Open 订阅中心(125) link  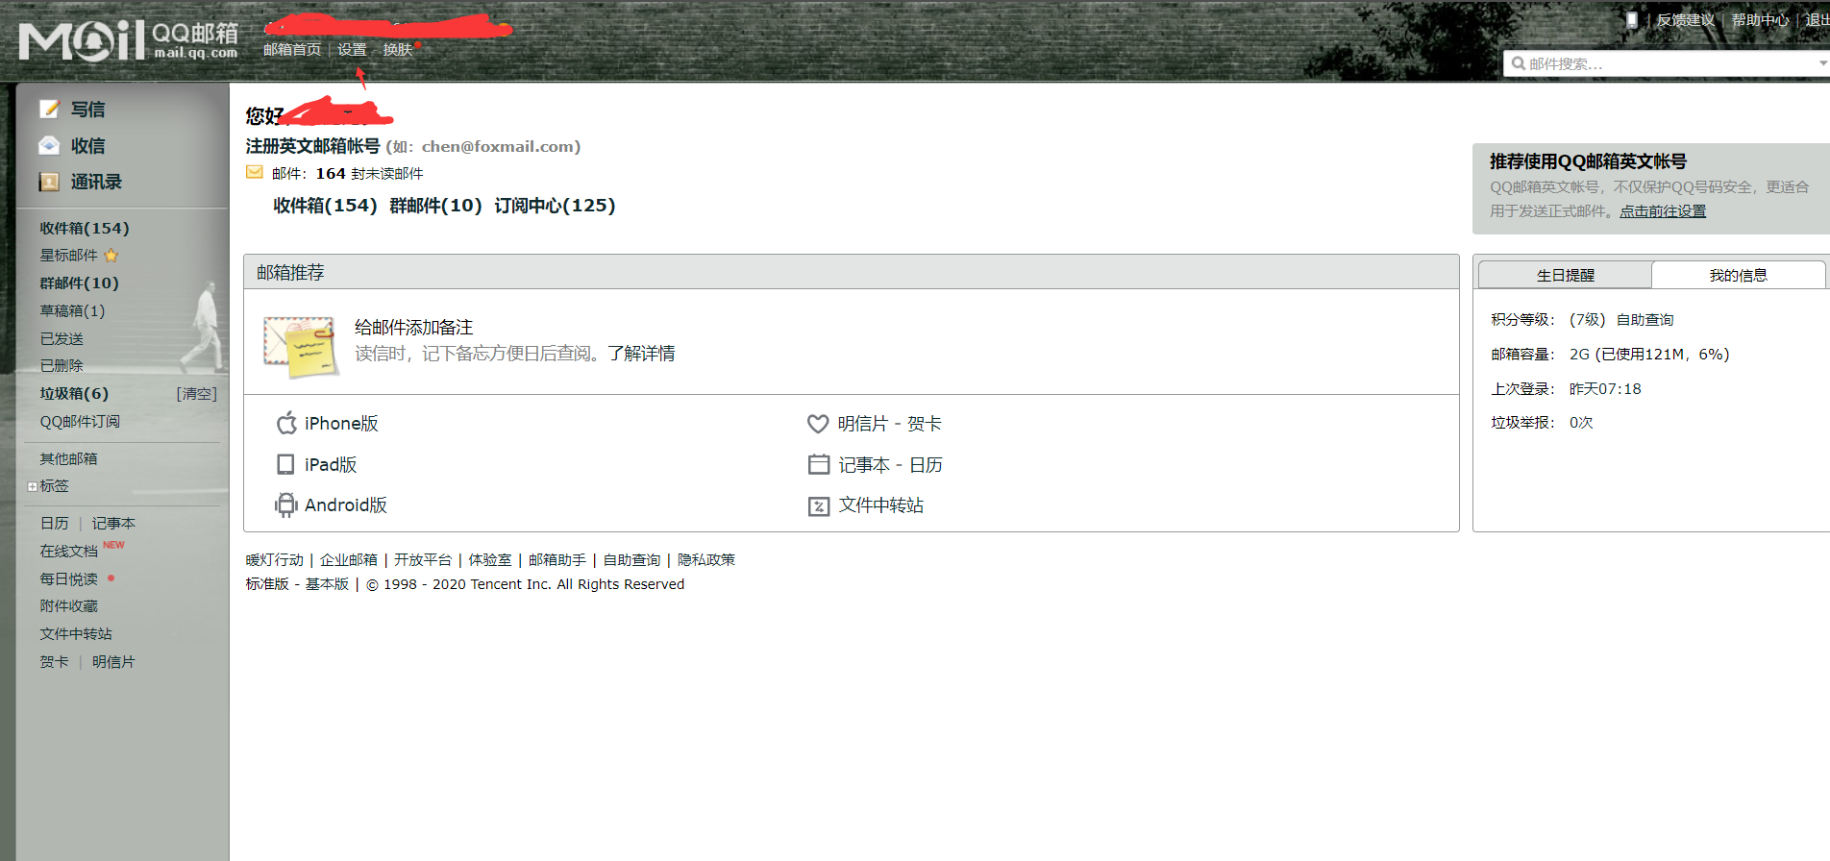click(x=555, y=206)
